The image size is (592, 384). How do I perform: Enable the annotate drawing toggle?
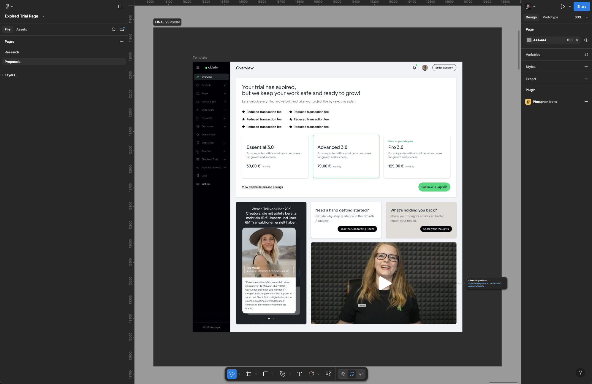pyautogui.click(x=342, y=374)
